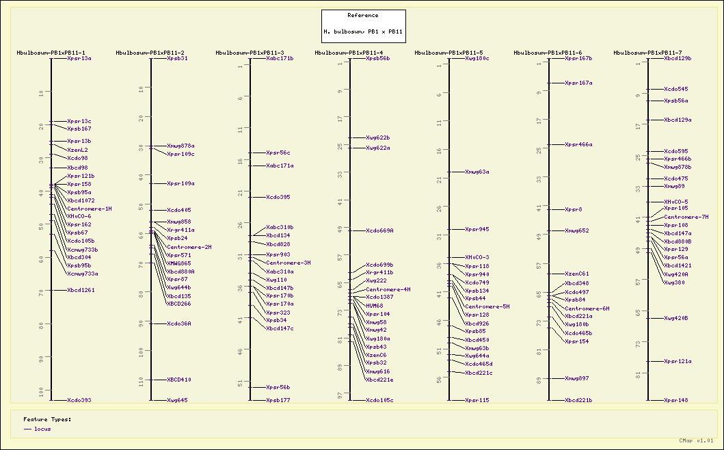The height and width of the screenshot is (450, 724).
Task: Click the Centromere-1H locus label
Action: 90,209
